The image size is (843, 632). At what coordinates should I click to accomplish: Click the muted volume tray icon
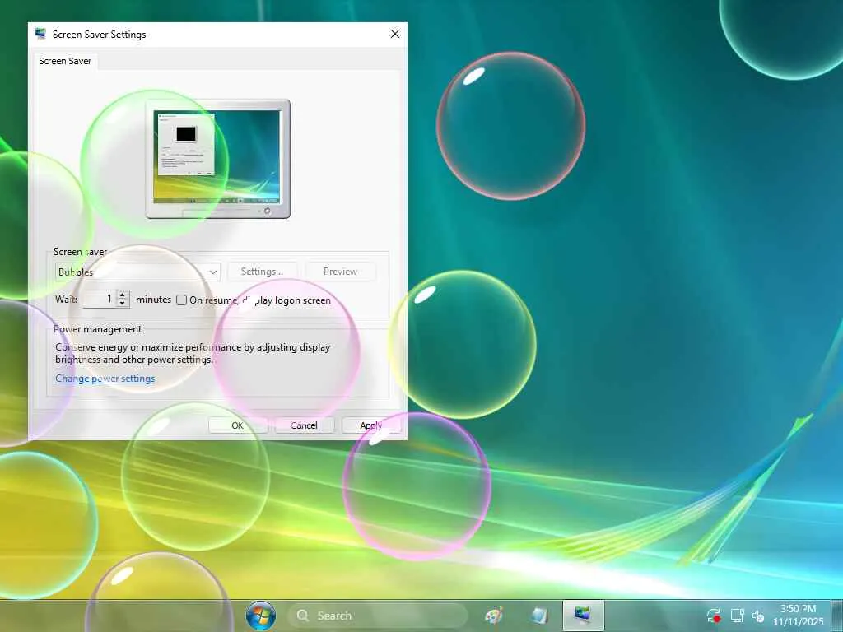[x=758, y=616]
